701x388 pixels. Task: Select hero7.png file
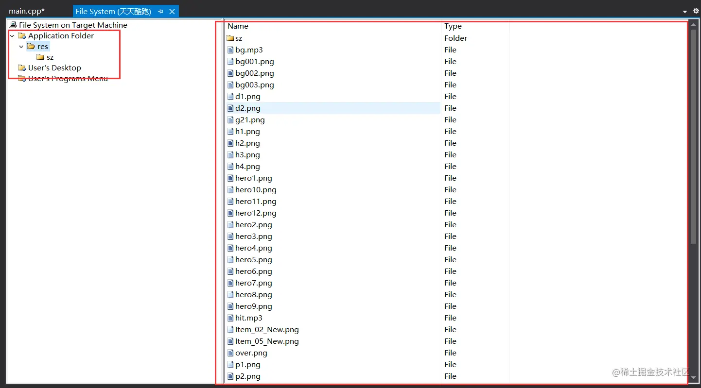254,283
